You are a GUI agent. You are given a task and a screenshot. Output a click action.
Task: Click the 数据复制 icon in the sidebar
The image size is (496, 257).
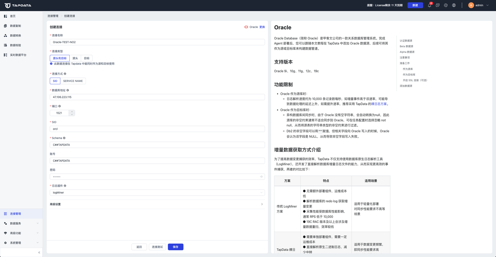[x=5, y=26]
